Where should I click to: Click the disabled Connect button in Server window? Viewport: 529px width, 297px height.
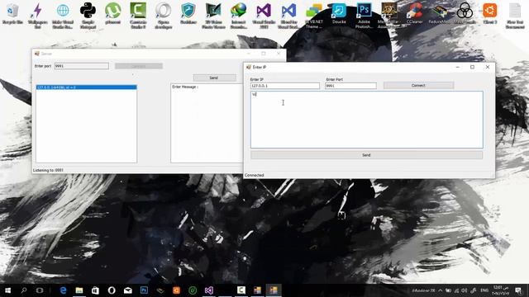(x=139, y=66)
